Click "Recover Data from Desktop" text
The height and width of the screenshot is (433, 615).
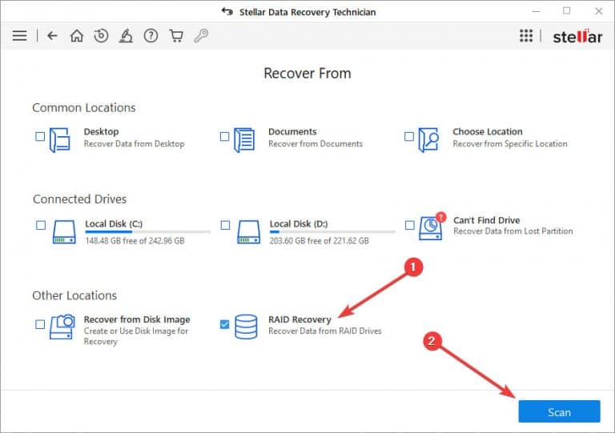[x=135, y=144]
